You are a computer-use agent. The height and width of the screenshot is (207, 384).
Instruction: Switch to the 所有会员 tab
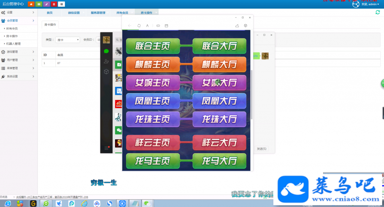[122, 13]
